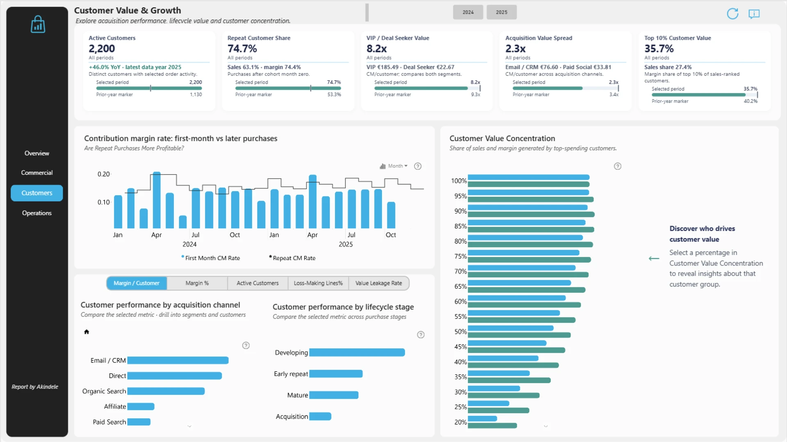Expand chevron below acquisition channel chart
This screenshot has width=787, height=442.
click(189, 426)
